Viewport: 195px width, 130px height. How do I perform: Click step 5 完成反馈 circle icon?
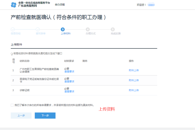pyautogui.click(x=113, y=29)
